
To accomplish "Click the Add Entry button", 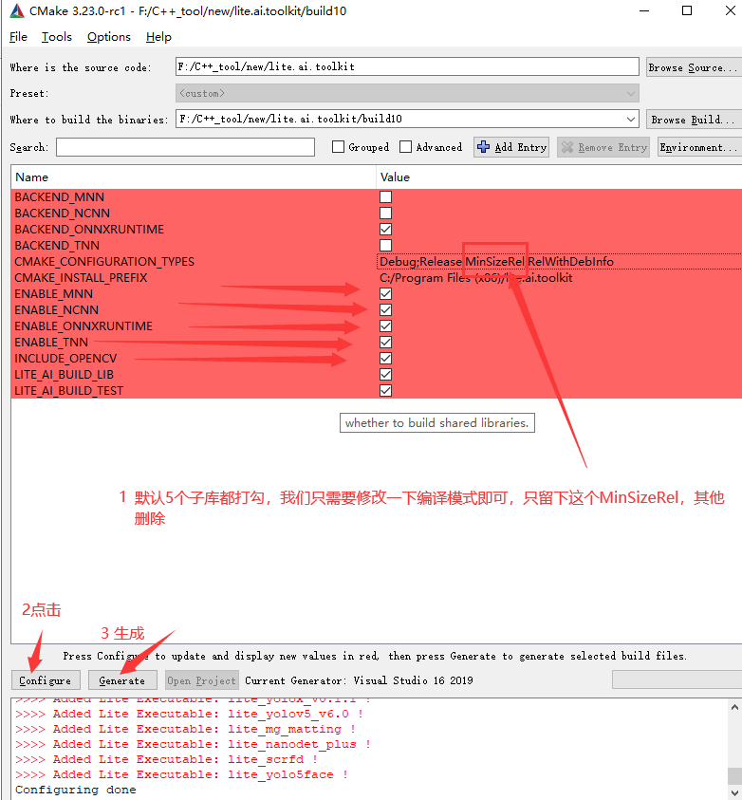I will click(511, 147).
